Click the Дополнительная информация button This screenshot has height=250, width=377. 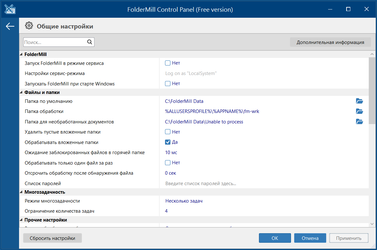pyautogui.click(x=330, y=42)
